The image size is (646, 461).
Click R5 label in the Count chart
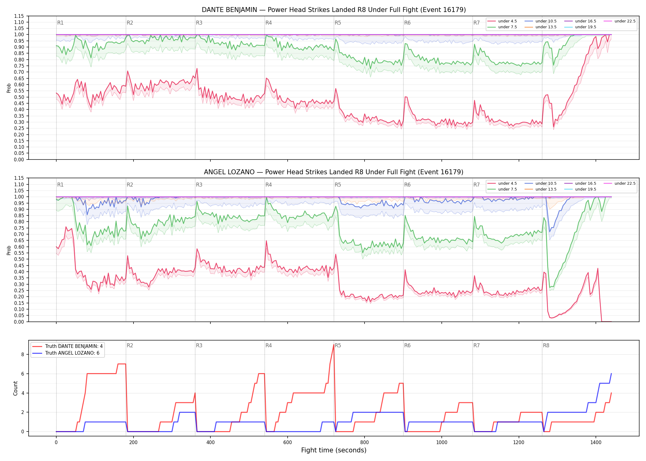338,345
